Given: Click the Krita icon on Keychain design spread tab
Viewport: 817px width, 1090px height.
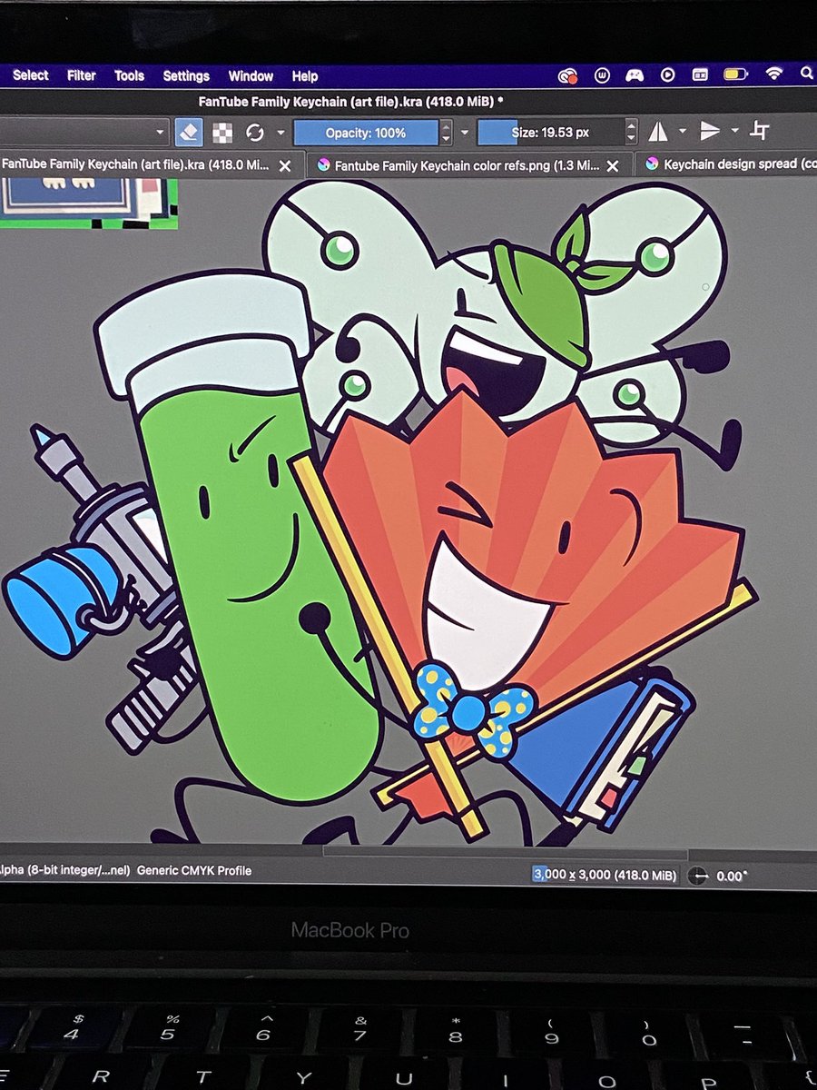Looking at the screenshot, I should pyautogui.click(x=652, y=164).
